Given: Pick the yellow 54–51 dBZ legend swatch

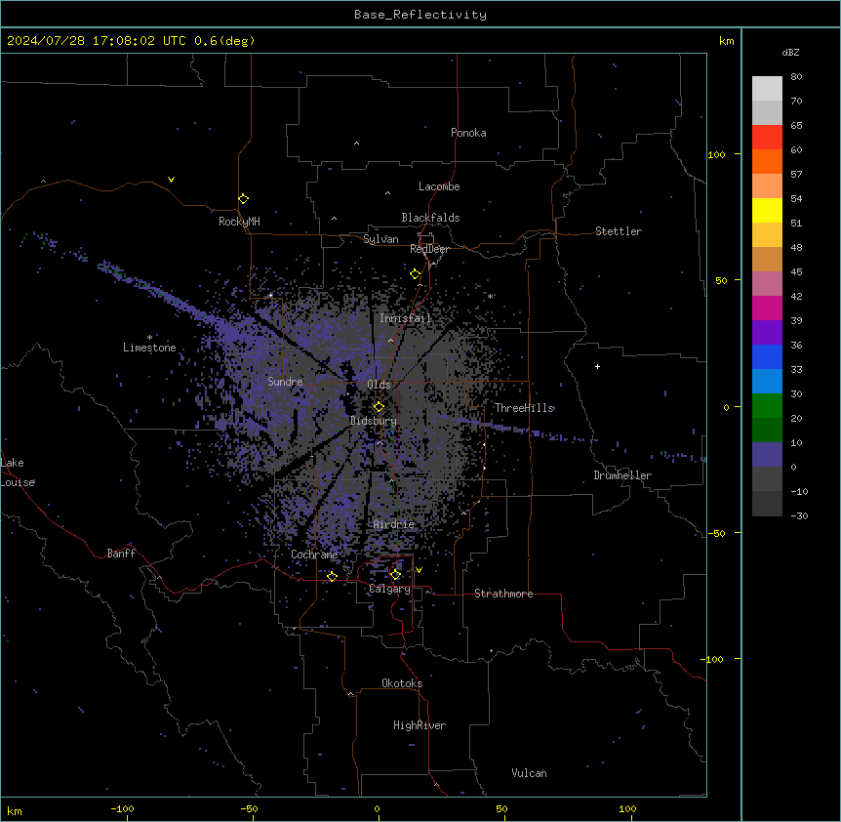Looking at the screenshot, I should tap(767, 210).
